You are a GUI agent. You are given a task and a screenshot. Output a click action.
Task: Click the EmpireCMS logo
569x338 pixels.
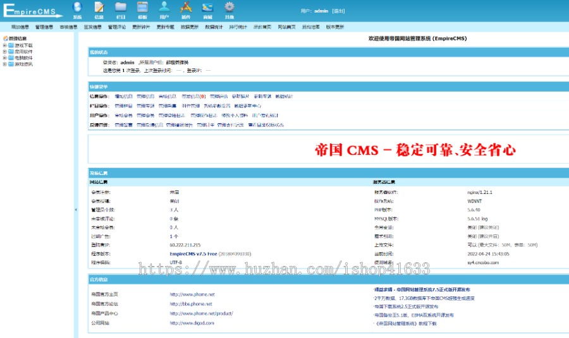[x=32, y=10]
